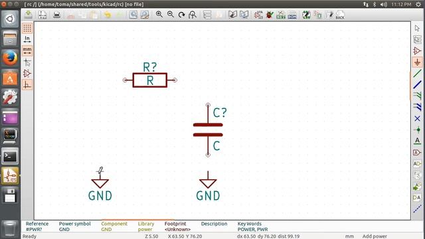This screenshot has width=425, height=239.
Task: Undo the last command
Action: coord(108,15)
